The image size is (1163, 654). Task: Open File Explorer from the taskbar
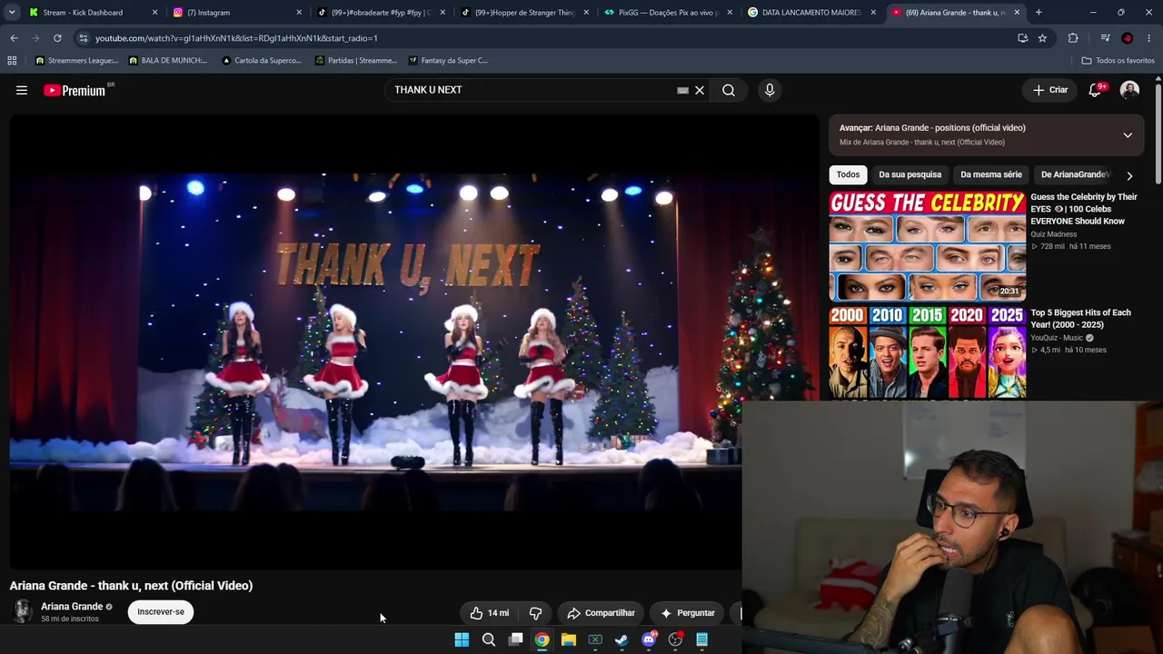click(x=569, y=639)
